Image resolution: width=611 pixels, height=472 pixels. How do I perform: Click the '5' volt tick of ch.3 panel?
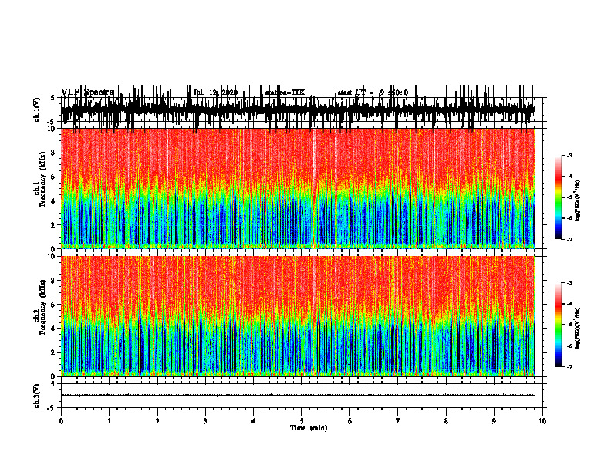(x=52, y=384)
